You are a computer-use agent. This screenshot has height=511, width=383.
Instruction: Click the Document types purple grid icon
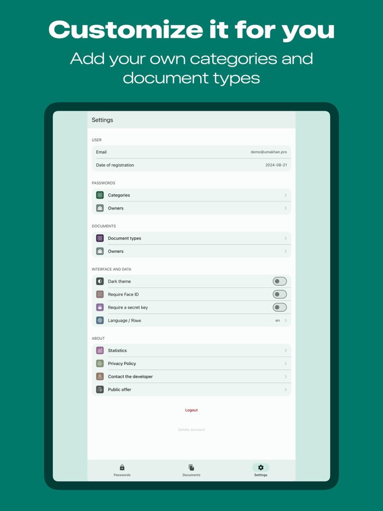click(100, 238)
